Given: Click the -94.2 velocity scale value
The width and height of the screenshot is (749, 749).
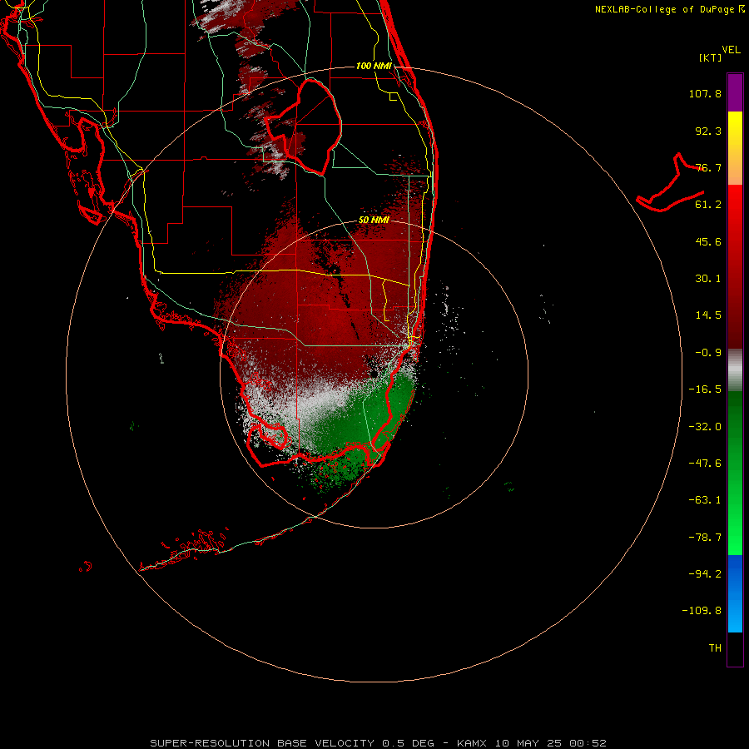Looking at the screenshot, I should coord(705,574).
